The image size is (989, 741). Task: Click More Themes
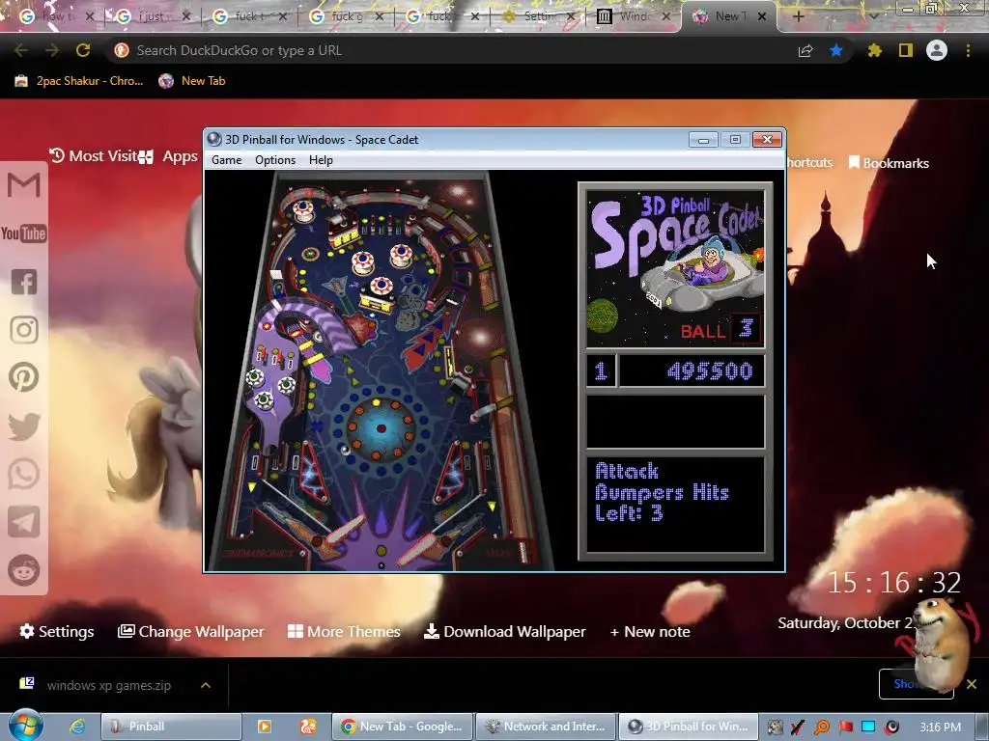pyautogui.click(x=344, y=631)
